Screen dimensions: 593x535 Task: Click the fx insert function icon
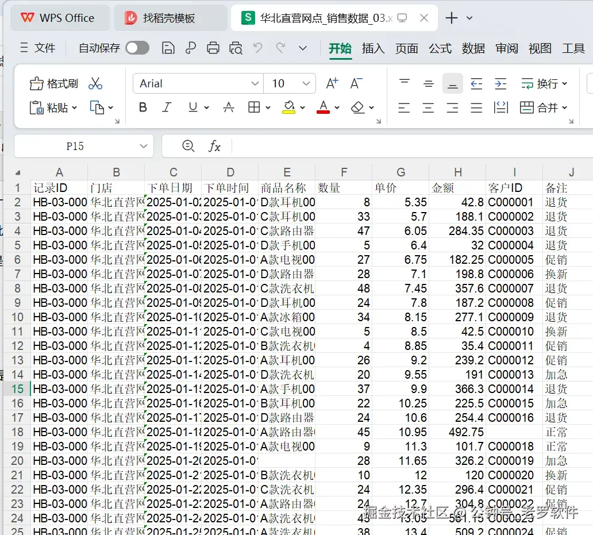point(214,146)
